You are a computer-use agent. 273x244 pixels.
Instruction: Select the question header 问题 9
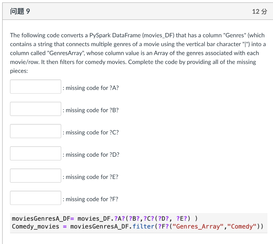[x=20, y=11]
